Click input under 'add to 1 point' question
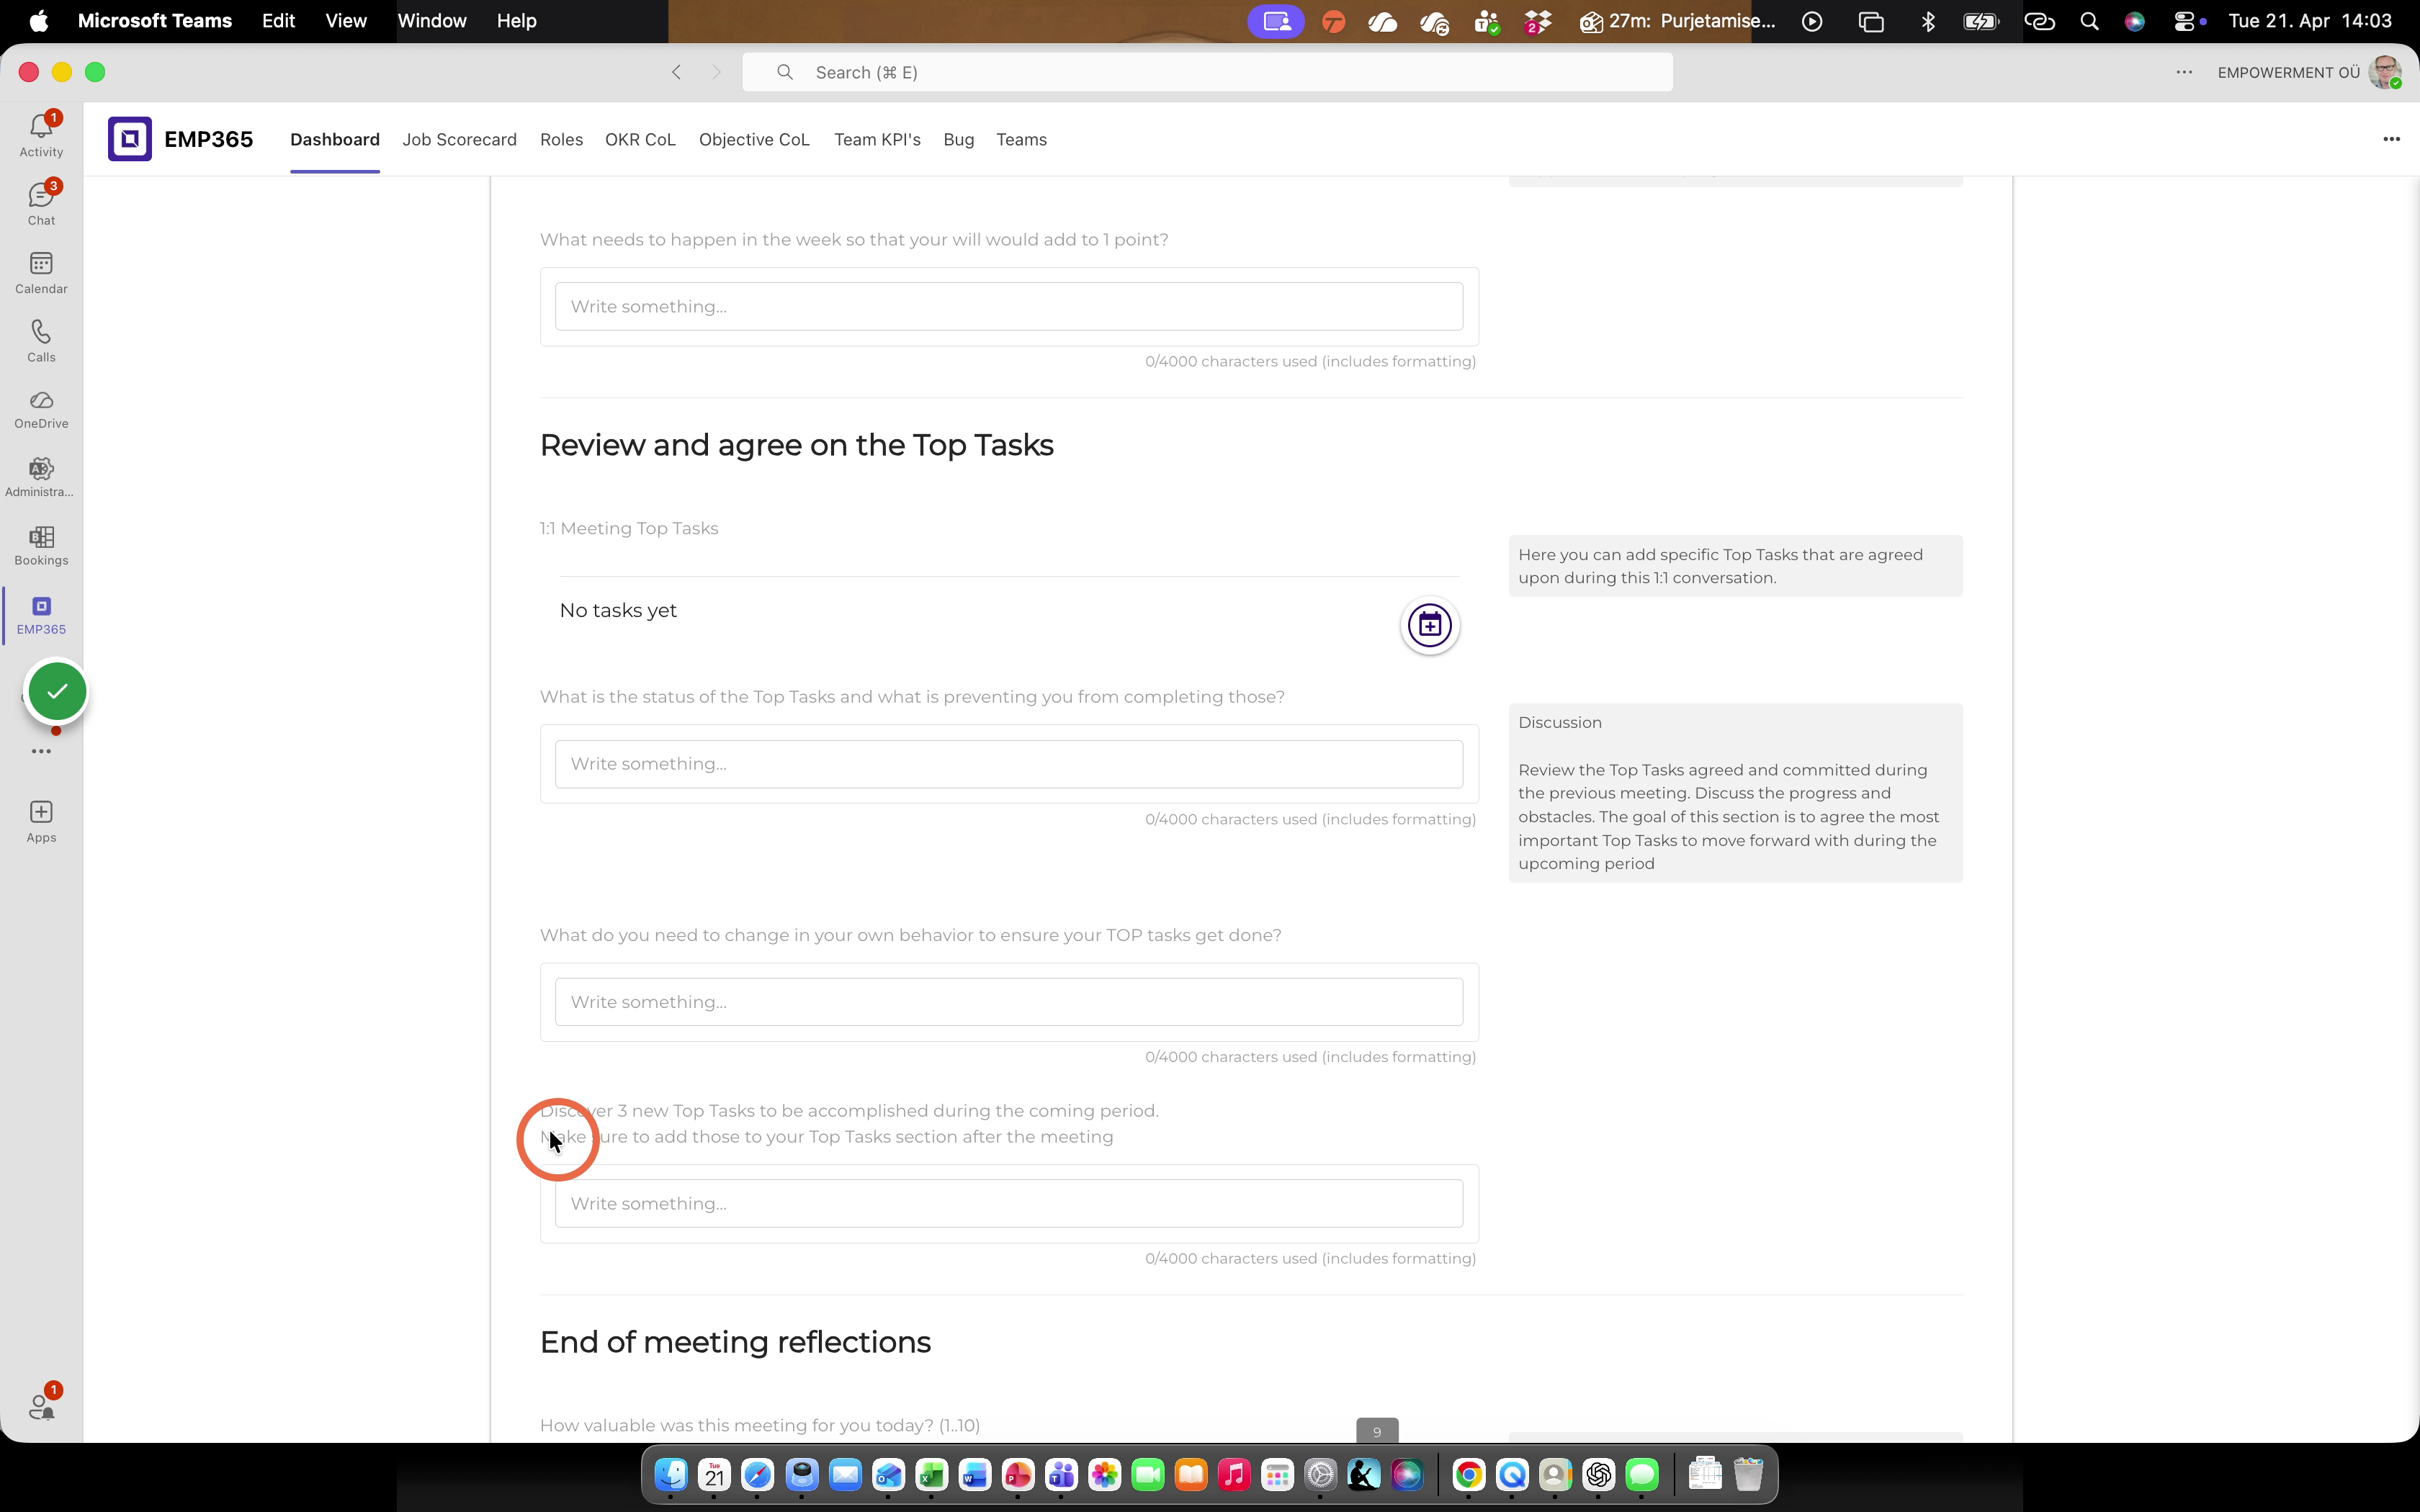This screenshot has width=2420, height=1512. click(x=1009, y=306)
